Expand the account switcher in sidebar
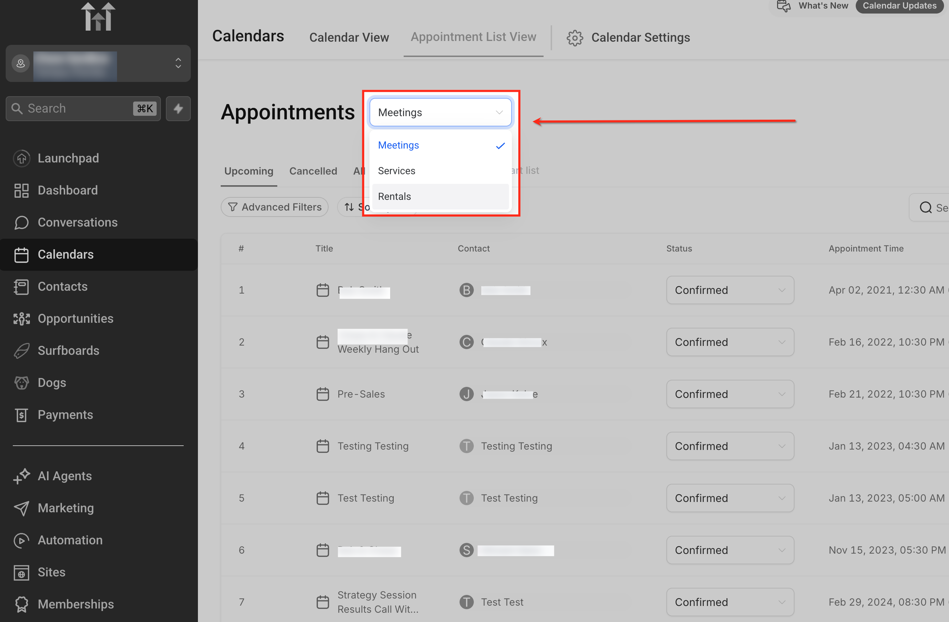The width and height of the screenshot is (949, 622). tap(178, 63)
